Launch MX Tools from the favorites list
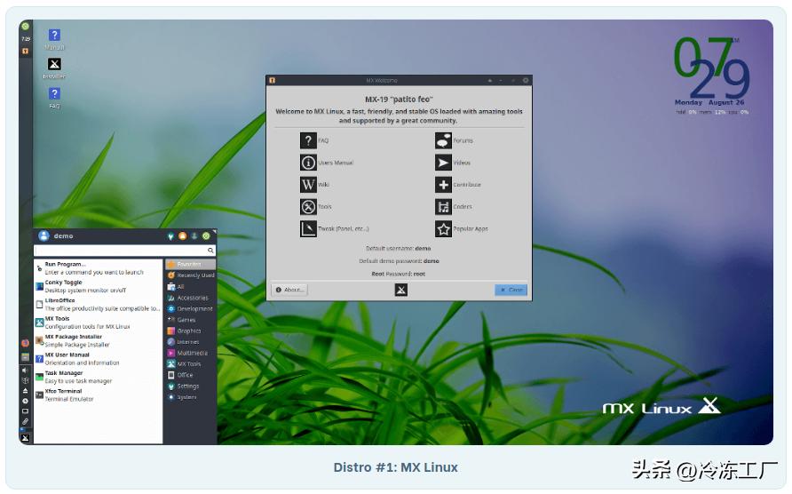 (99, 323)
